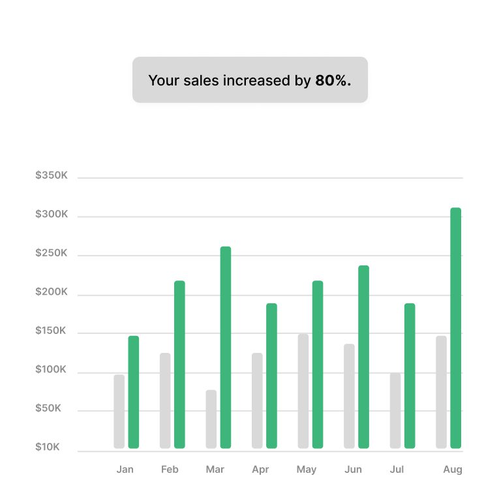This screenshot has width=499, height=499.
Task: Select the green August sales bar
Action: pos(456,328)
